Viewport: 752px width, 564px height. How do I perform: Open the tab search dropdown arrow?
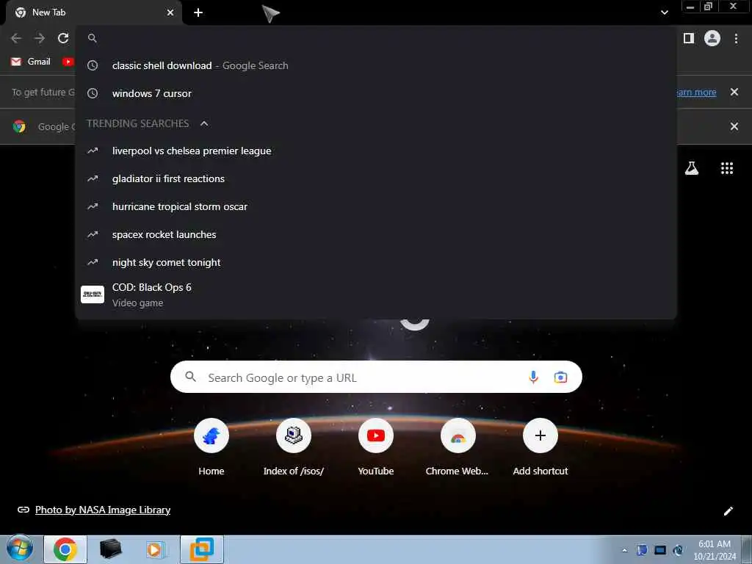coord(664,12)
